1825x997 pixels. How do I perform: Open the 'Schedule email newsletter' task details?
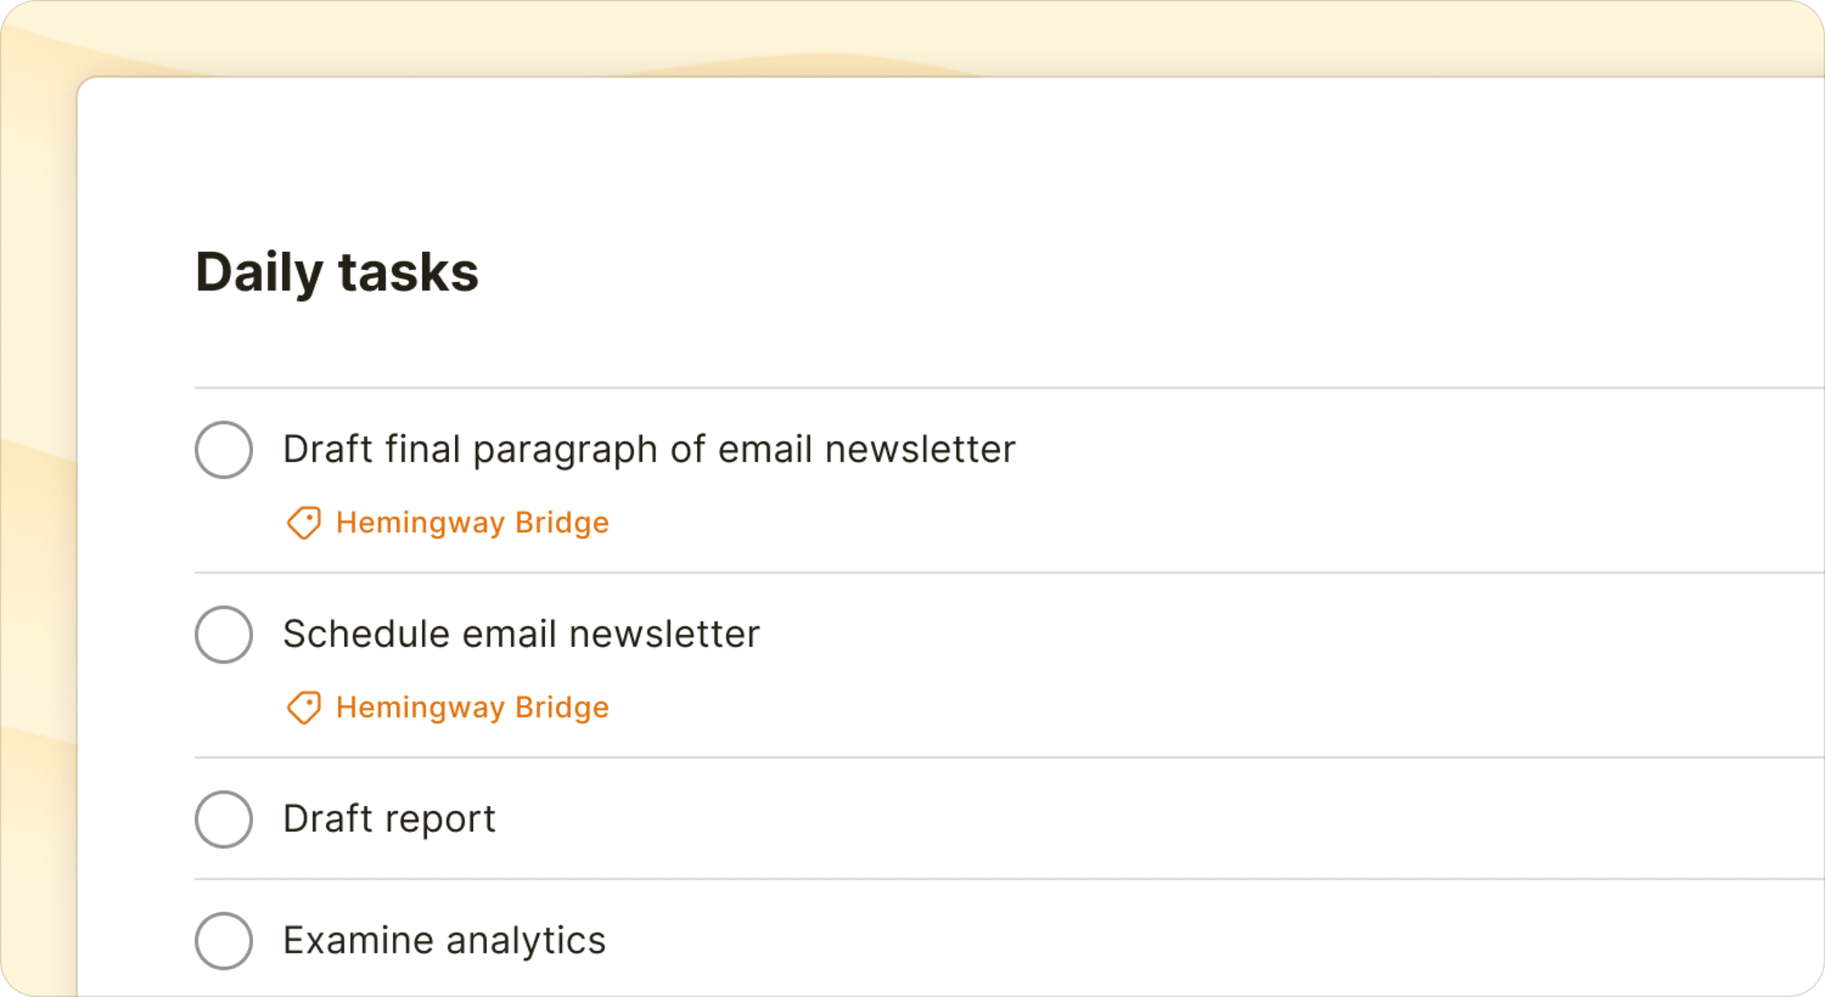coord(522,633)
